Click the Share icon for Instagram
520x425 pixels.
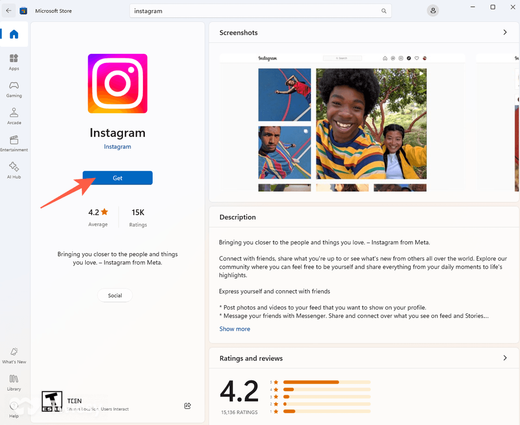pyautogui.click(x=188, y=406)
